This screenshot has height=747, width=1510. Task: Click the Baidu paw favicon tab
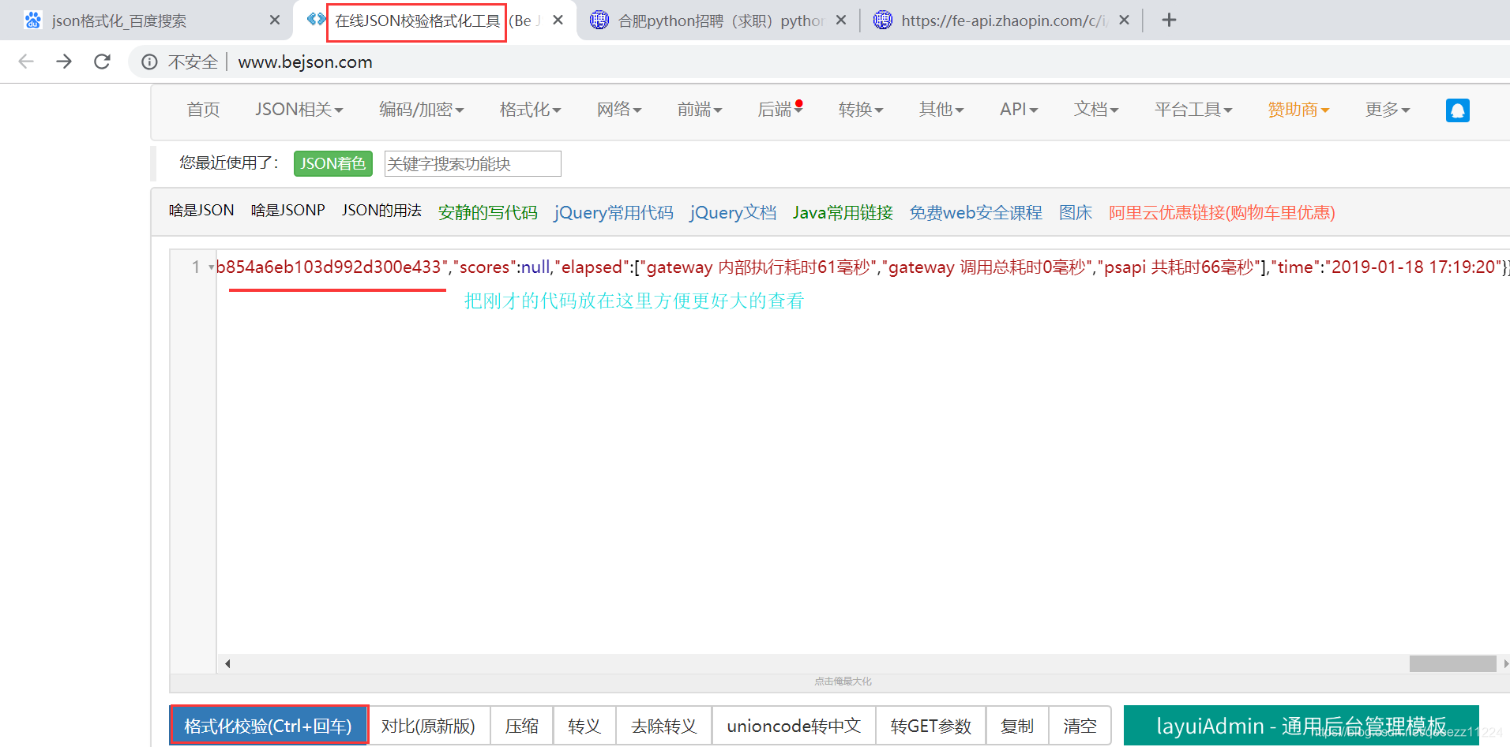click(32, 20)
